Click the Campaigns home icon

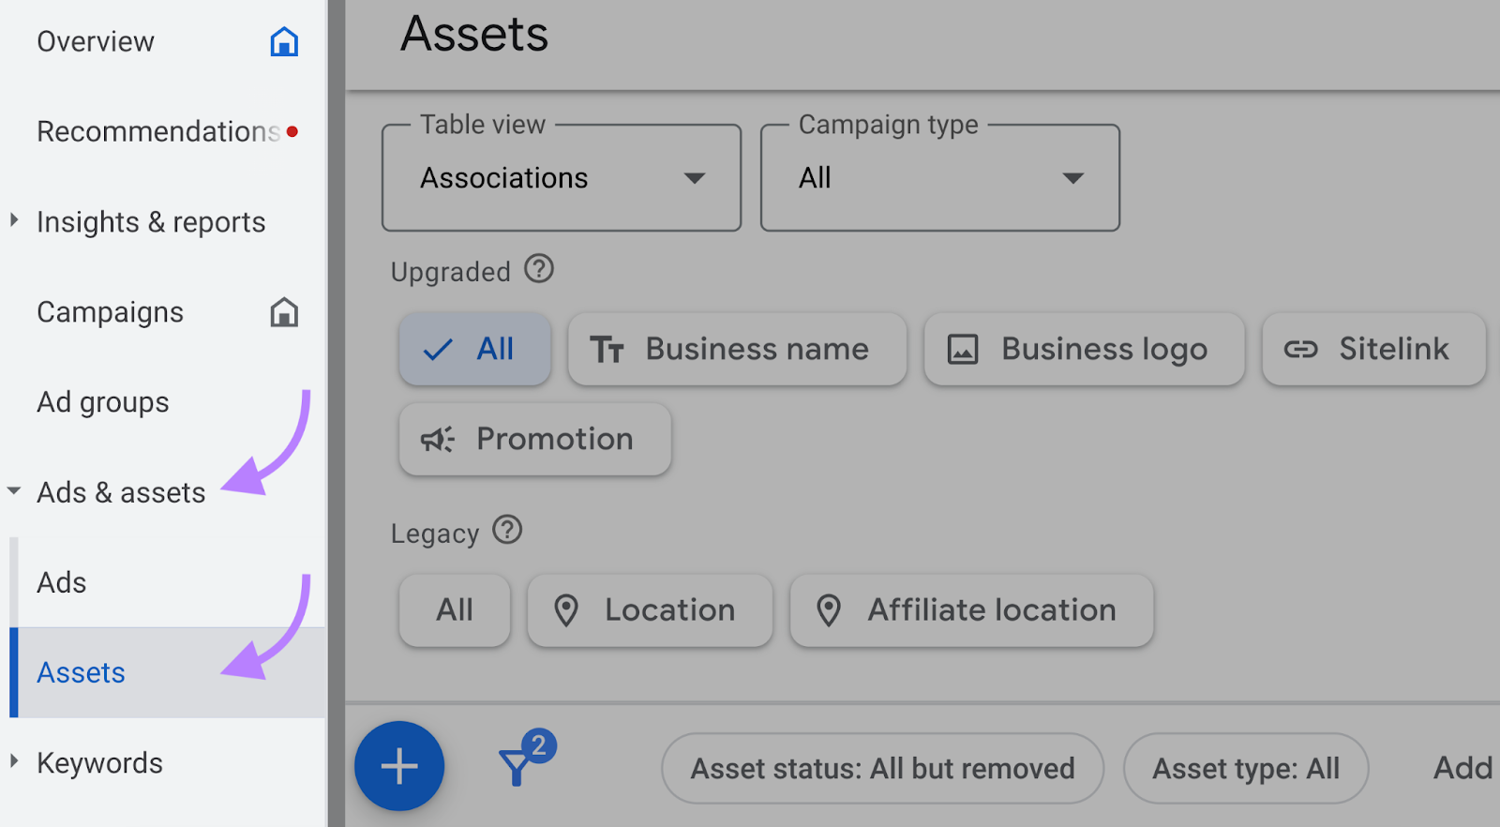(x=284, y=312)
